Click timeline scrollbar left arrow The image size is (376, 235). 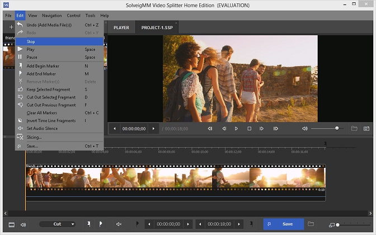[6, 213]
